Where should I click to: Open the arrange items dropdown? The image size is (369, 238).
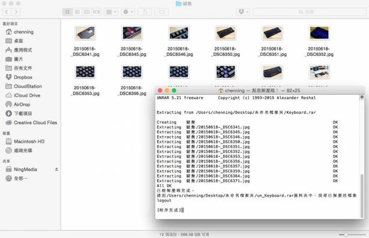click(112, 12)
